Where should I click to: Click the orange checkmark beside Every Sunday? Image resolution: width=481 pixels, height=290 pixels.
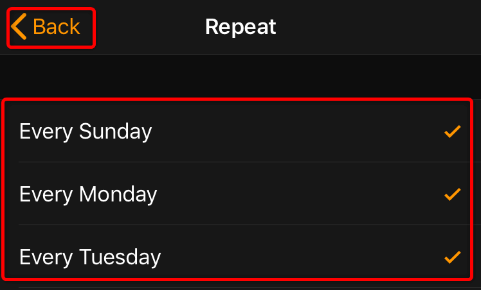click(453, 132)
